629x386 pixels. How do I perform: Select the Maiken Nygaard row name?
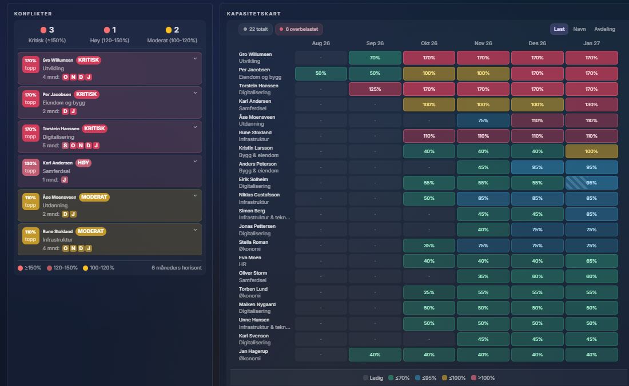click(x=257, y=304)
